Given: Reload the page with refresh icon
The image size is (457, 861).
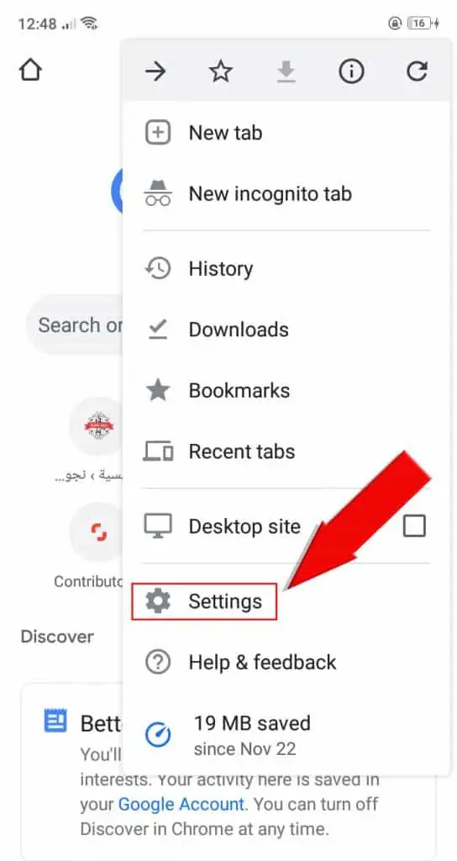Looking at the screenshot, I should coord(417,71).
